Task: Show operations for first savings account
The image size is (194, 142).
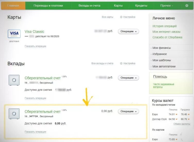Action: (35, 98)
